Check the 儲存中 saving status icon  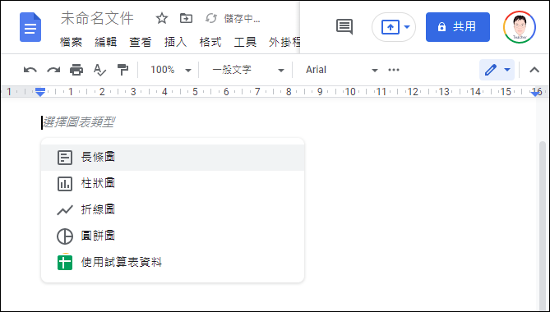tap(211, 18)
